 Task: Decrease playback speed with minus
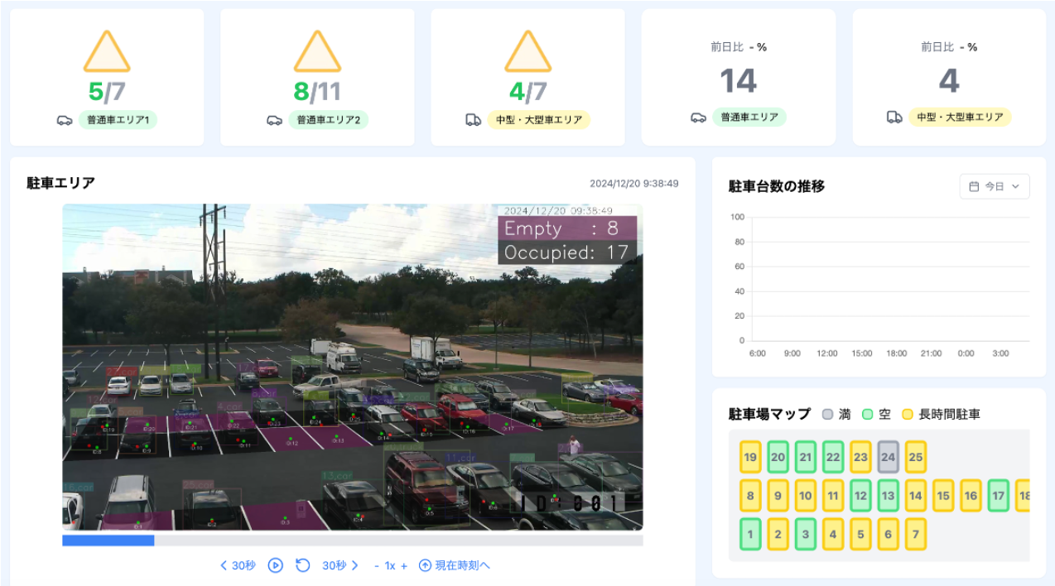point(377,565)
